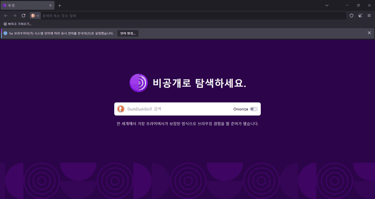The width and height of the screenshot is (375, 199).
Task: Reload the page with the refresh icon
Action: (23, 16)
